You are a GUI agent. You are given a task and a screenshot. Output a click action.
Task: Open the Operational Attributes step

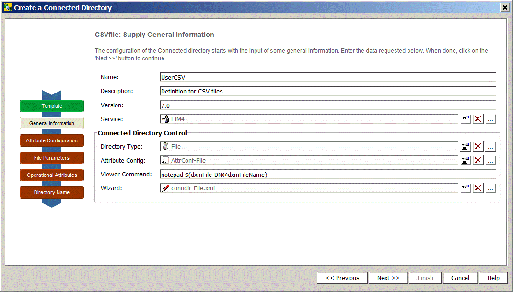point(52,175)
